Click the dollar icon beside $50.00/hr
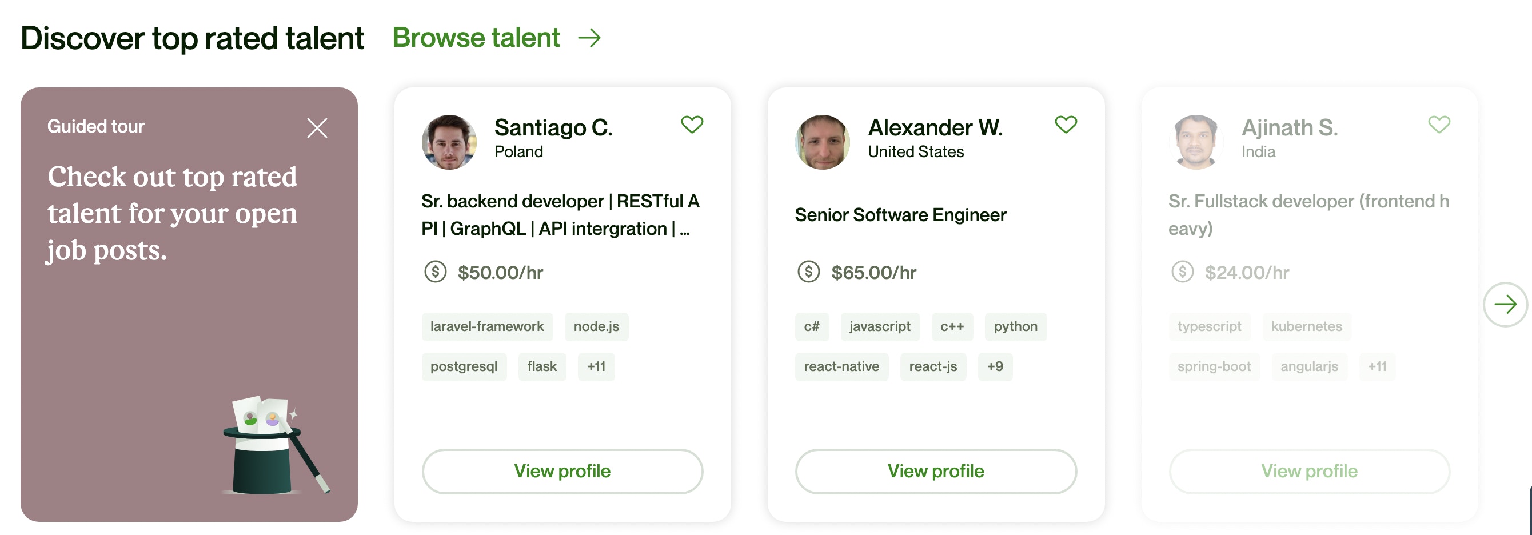 tap(436, 272)
